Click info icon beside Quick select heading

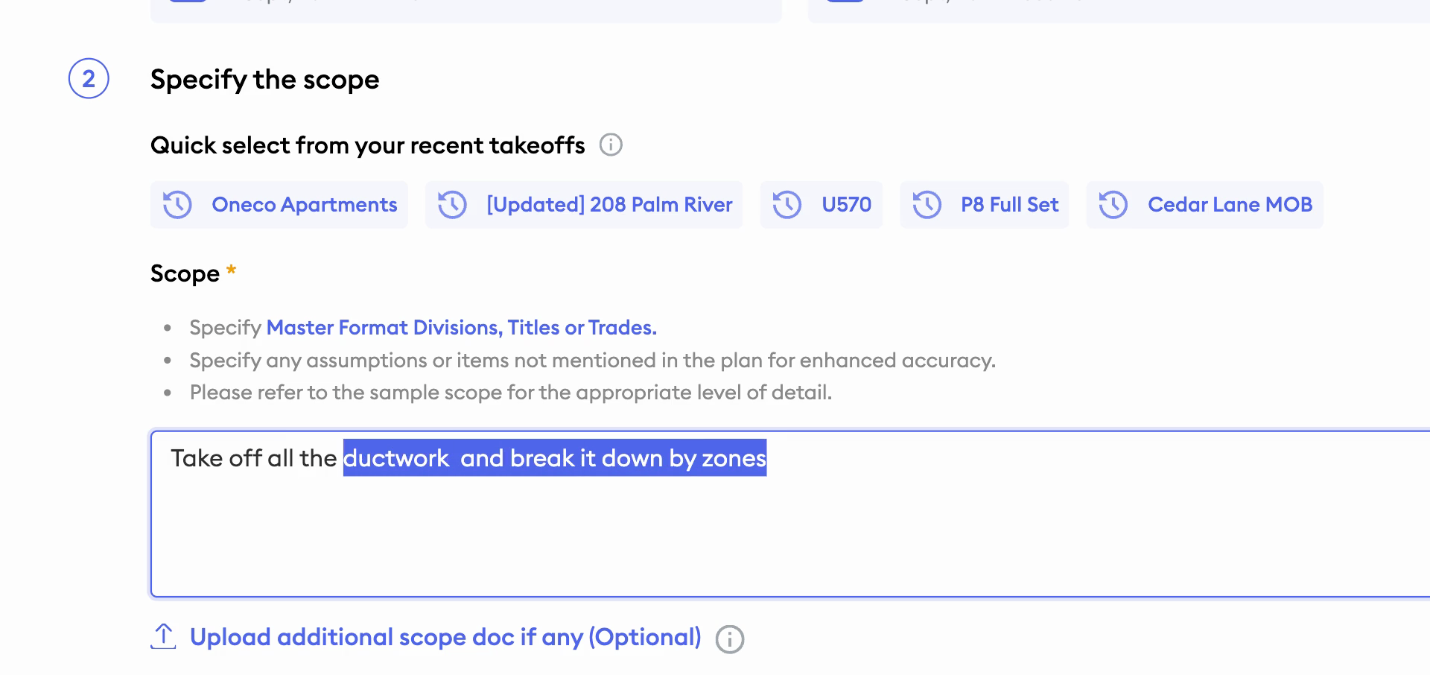click(x=611, y=145)
